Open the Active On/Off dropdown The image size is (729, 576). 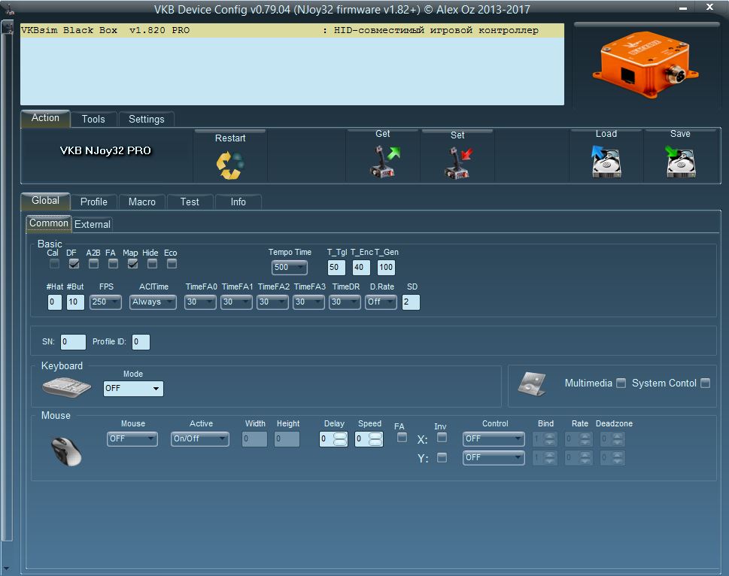(x=200, y=439)
